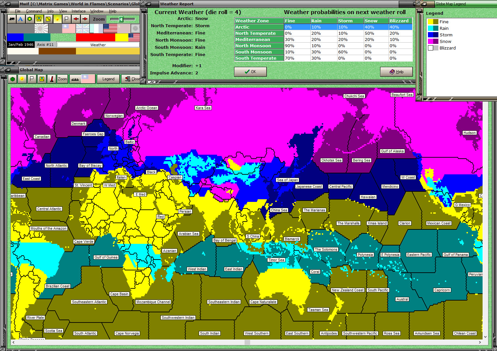The image size is (497, 351).
Task: Click the map's scroll-down arrow
Action: [485, 337]
